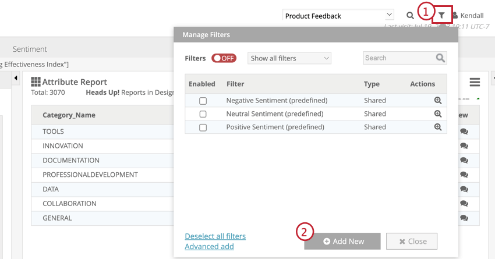Click the filter Search input field
The width and height of the screenshot is (495, 259).
(399, 58)
